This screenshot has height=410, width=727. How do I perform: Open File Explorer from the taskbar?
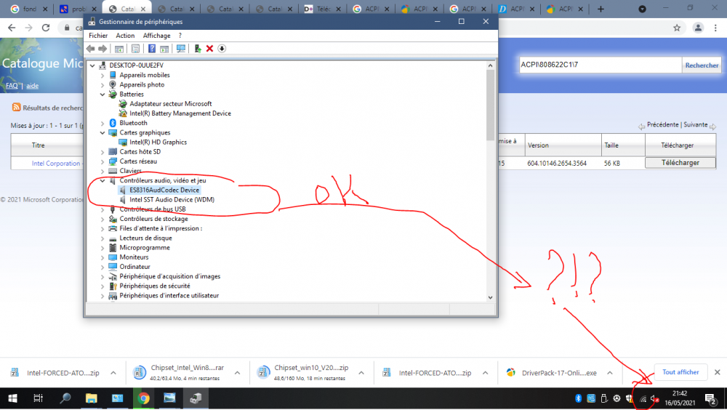pyautogui.click(x=92, y=398)
